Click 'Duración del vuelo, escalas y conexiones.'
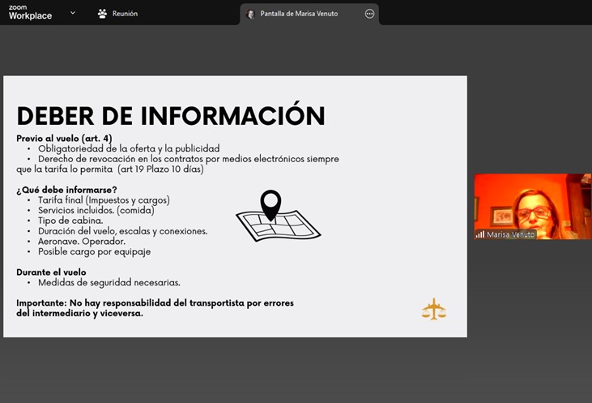Viewport: 592px width, 403px height. click(x=123, y=231)
